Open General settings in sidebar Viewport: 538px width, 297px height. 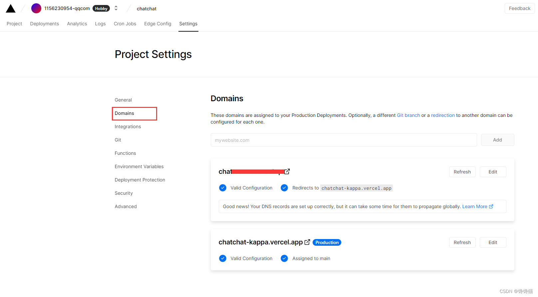tap(123, 100)
